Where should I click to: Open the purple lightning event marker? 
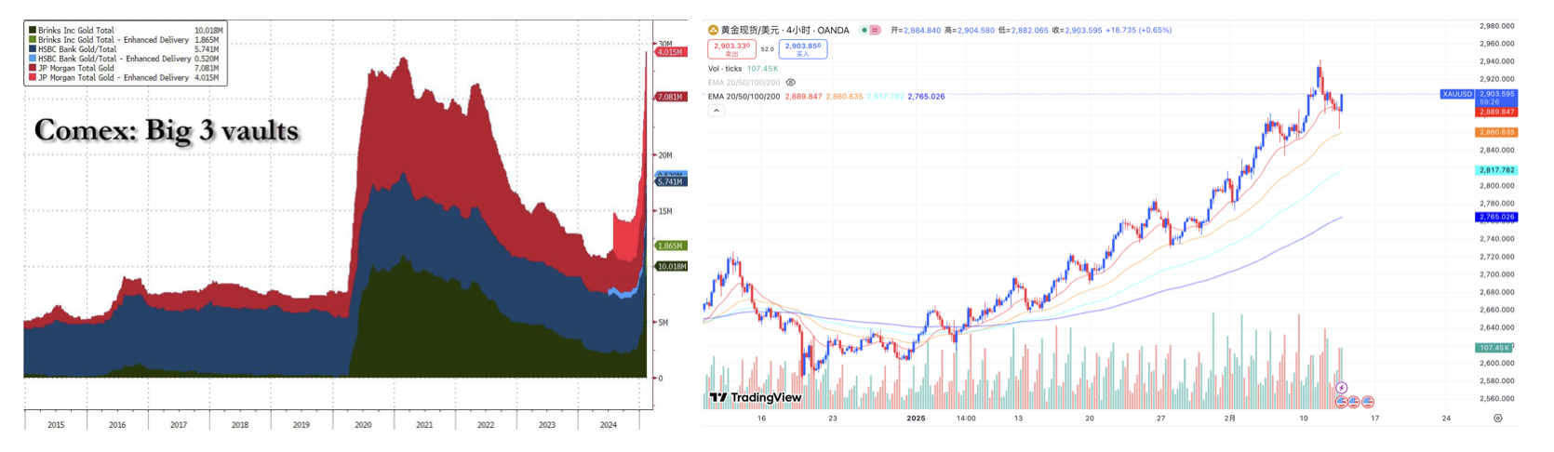point(1341,388)
